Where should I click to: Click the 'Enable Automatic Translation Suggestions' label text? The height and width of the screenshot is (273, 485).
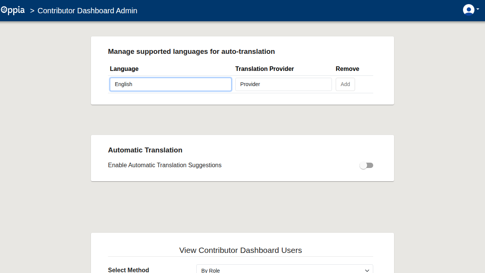165,165
